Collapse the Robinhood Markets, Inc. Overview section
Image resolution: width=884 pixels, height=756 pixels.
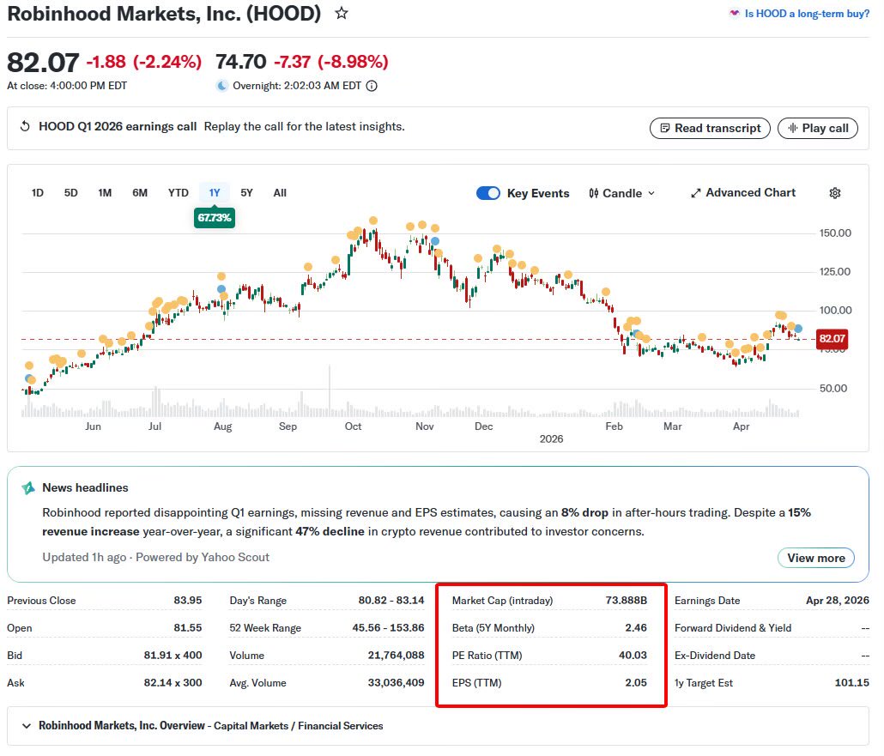coord(26,726)
